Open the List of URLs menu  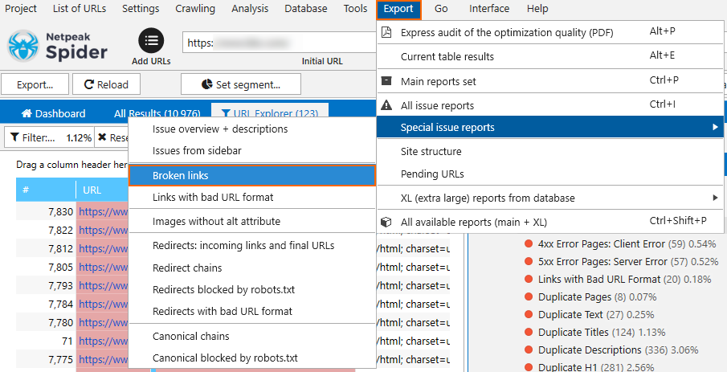[80, 8]
